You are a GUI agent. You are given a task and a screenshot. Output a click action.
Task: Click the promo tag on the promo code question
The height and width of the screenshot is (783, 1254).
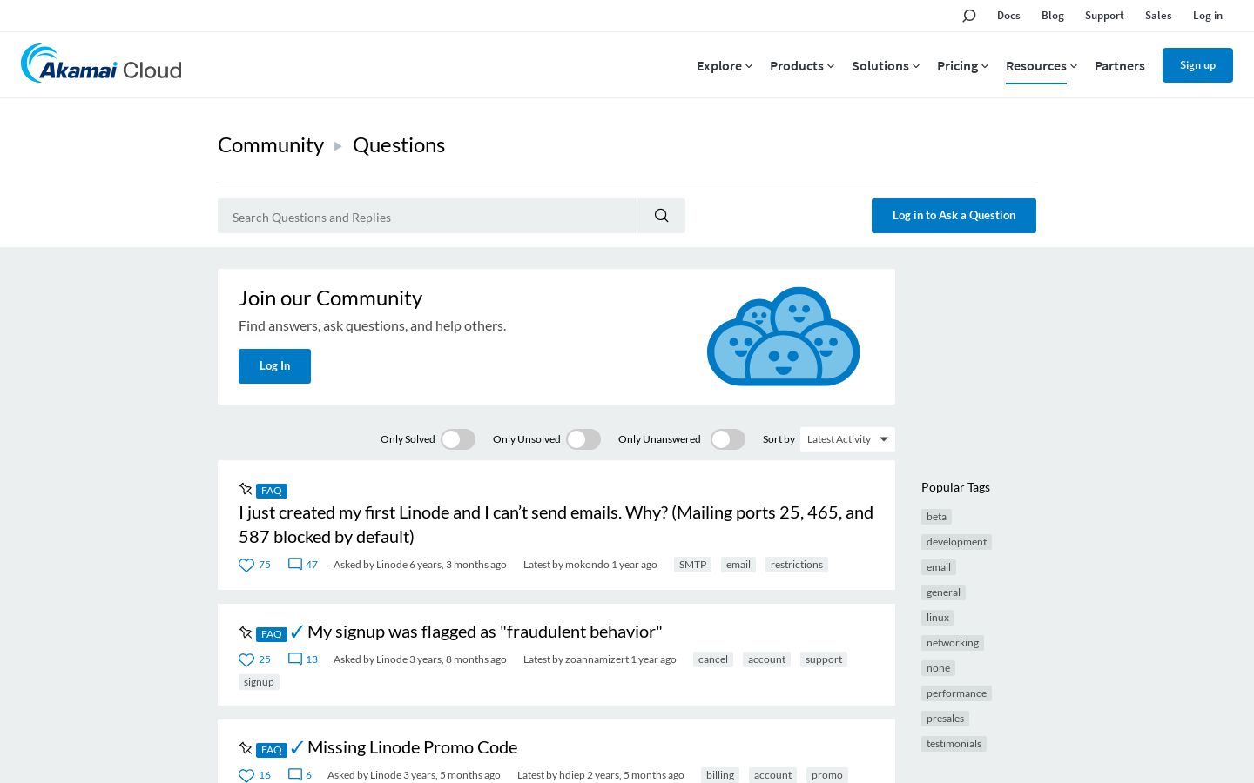[827, 775]
